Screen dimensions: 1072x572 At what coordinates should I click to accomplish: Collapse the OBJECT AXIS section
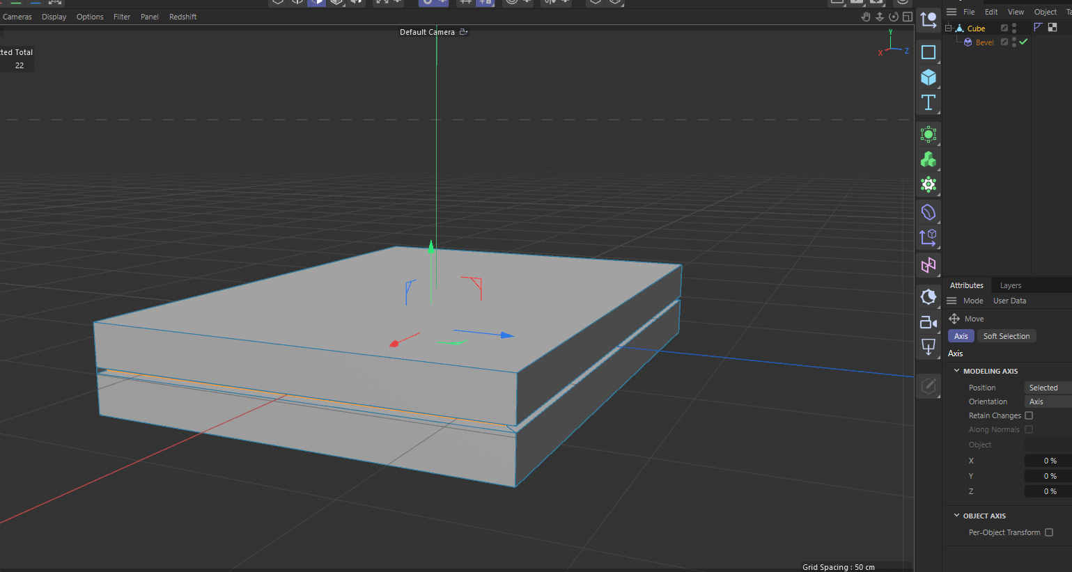(956, 516)
